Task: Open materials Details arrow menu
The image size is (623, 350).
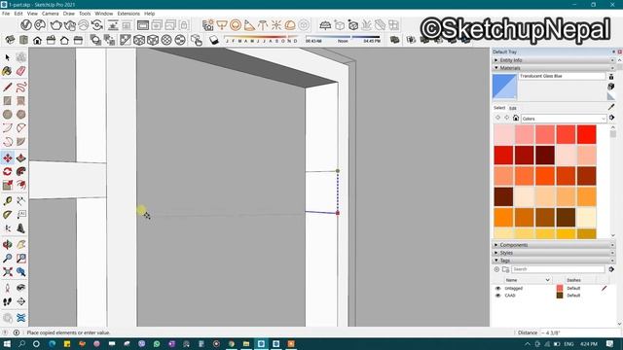Action: click(x=612, y=118)
